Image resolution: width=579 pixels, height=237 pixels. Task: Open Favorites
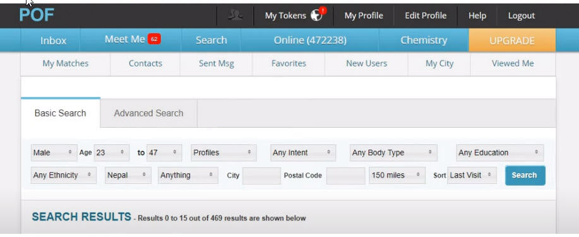point(289,64)
